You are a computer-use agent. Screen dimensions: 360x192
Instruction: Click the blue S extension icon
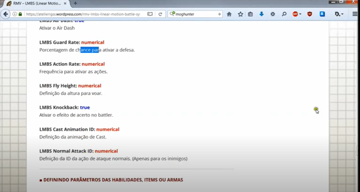point(322,14)
